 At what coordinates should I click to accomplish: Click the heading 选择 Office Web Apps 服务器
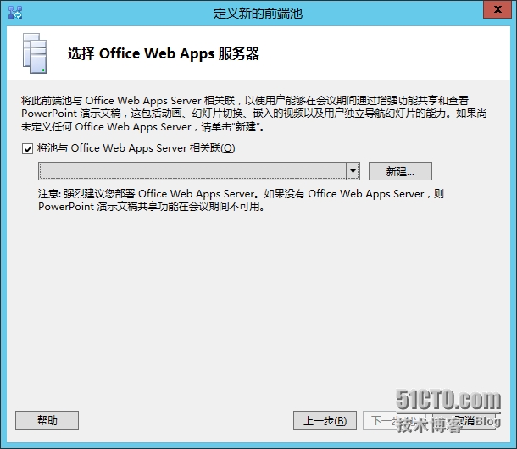164,53
